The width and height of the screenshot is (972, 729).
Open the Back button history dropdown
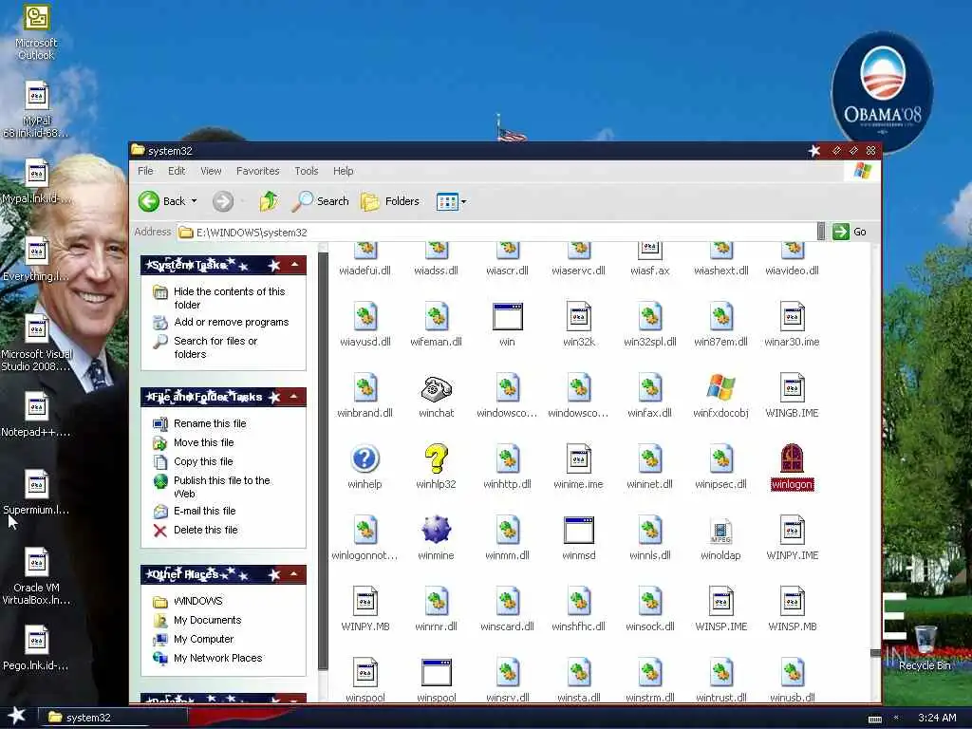[194, 201]
